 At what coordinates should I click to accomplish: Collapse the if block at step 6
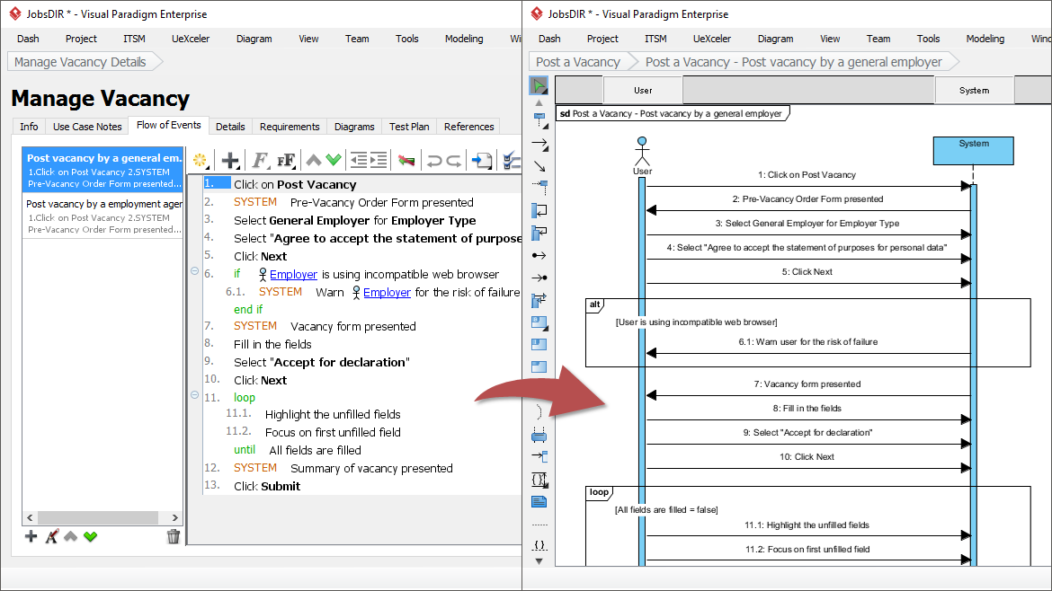coord(194,270)
